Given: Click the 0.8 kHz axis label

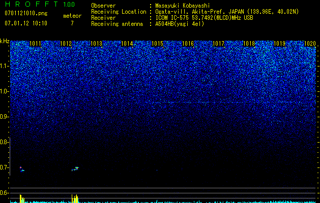Looking at the screenshot, I should tap(4, 142).
